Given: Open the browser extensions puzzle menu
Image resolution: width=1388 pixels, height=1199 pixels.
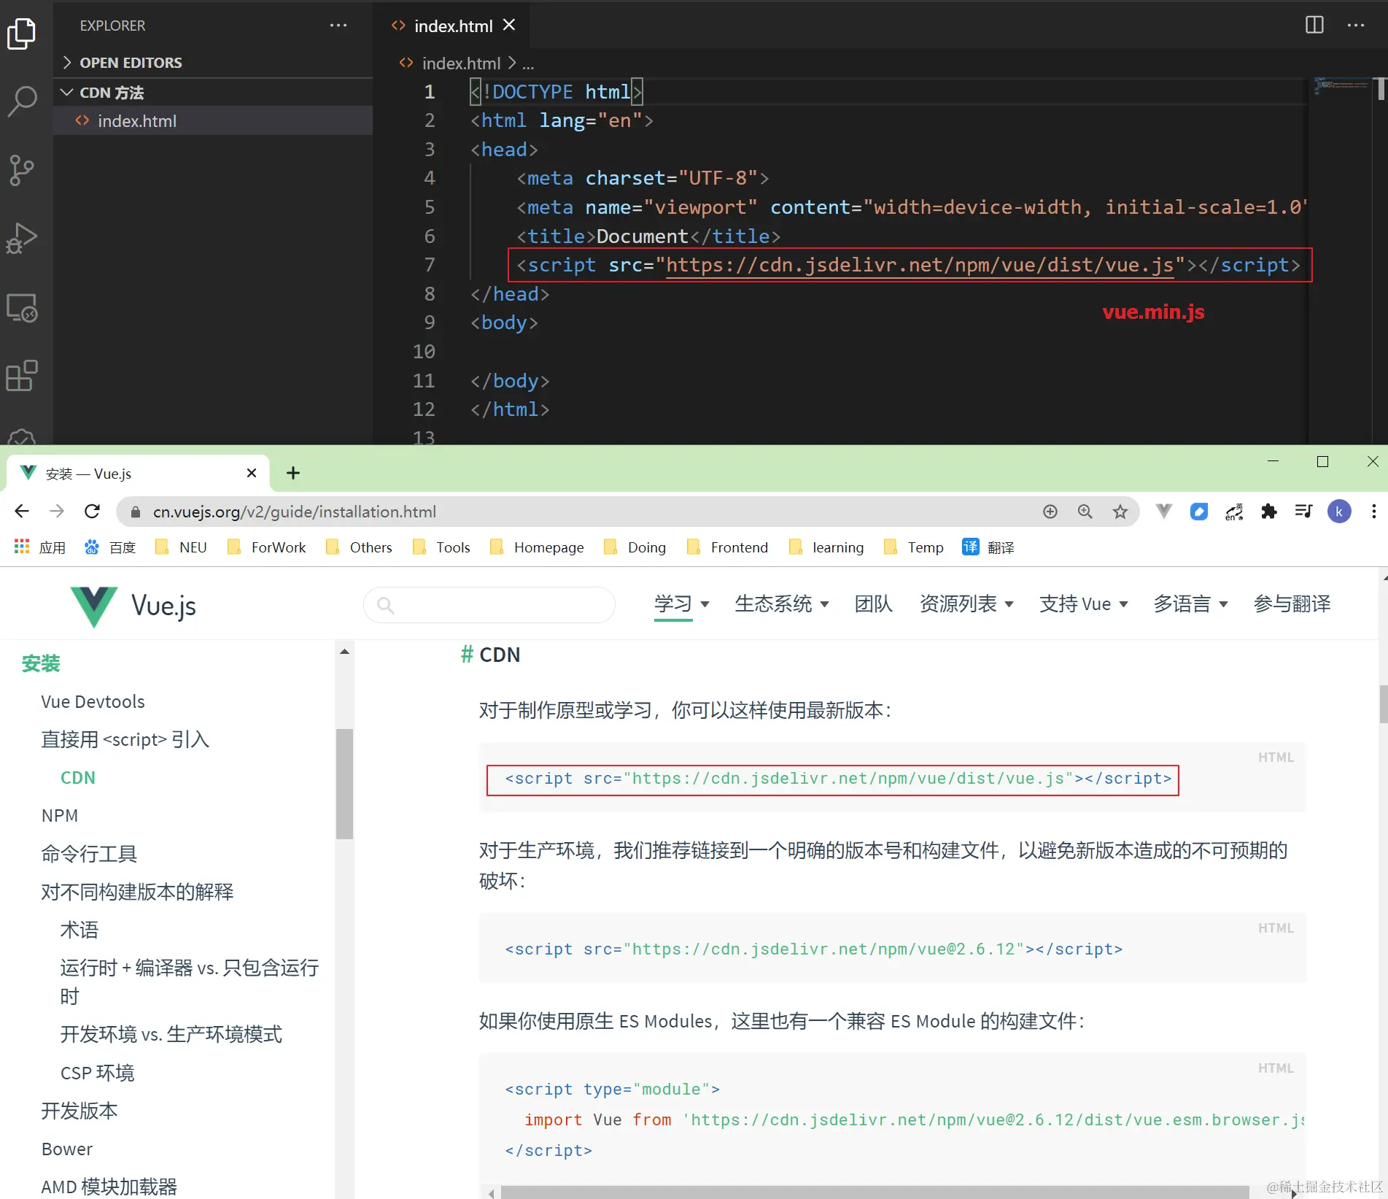Looking at the screenshot, I should click(x=1269, y=512).
